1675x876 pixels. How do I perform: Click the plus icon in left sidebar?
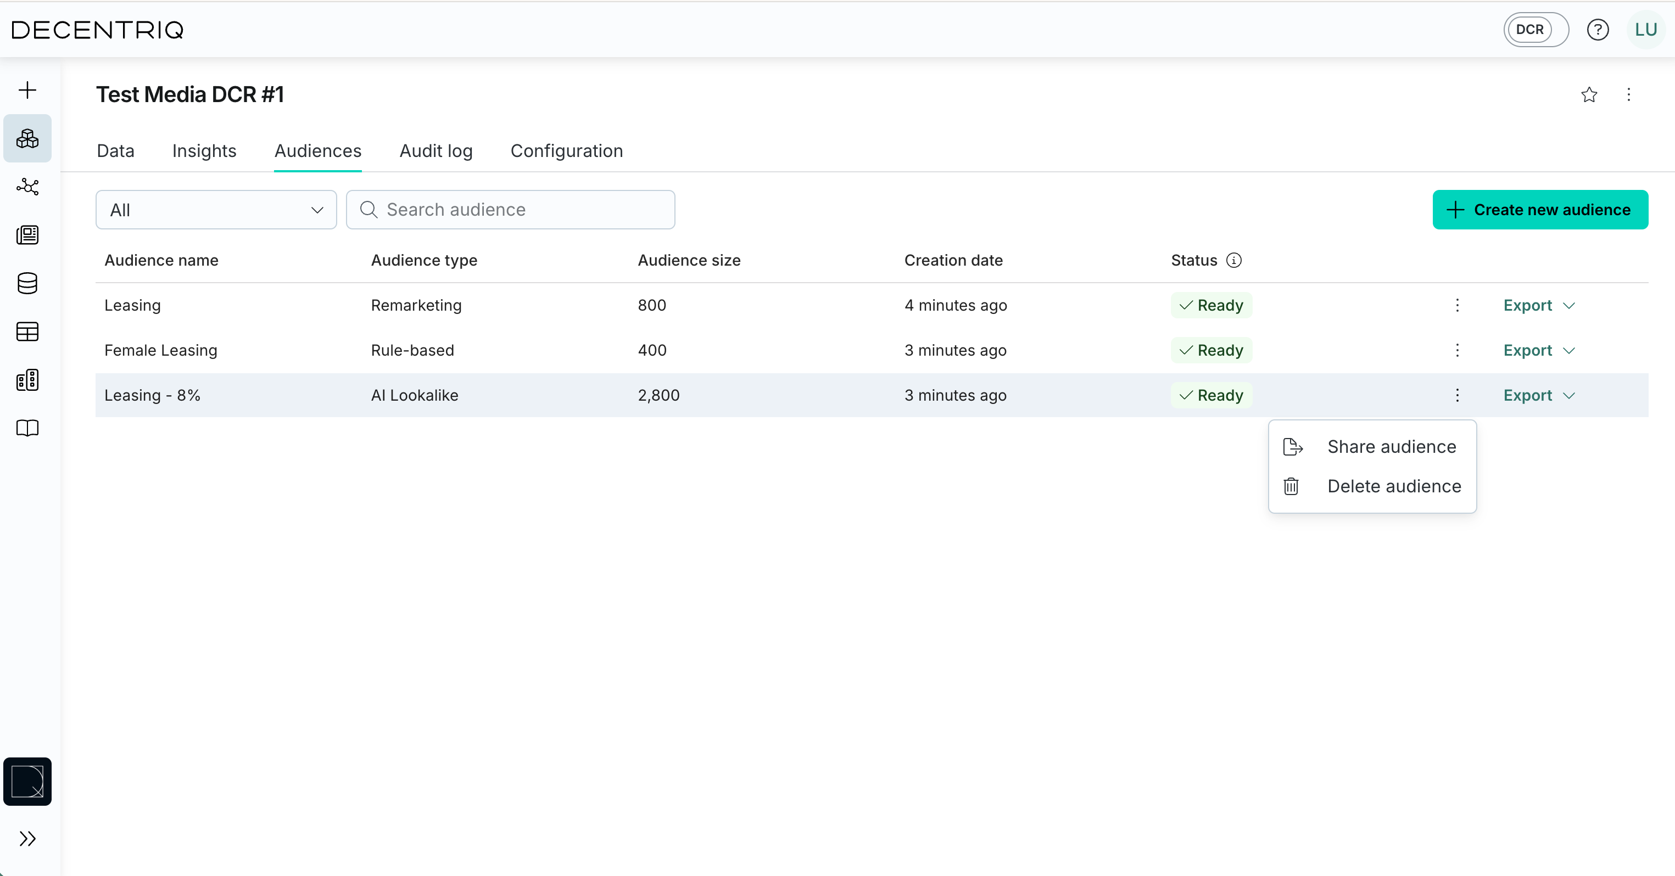[27, 89]
